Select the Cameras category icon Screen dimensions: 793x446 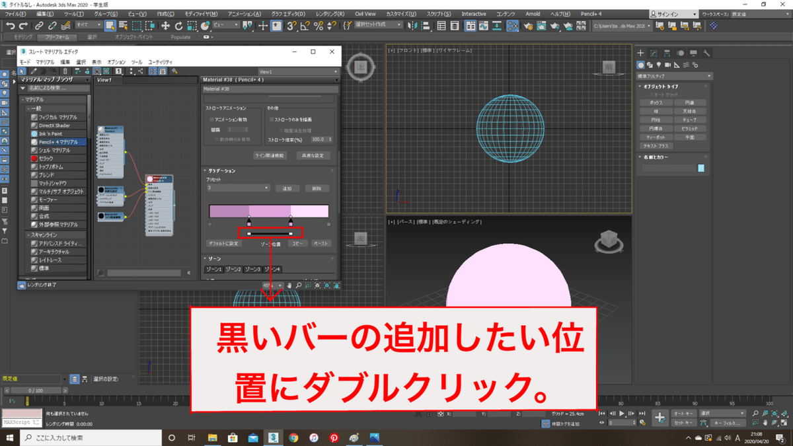[x=668, y=65]
